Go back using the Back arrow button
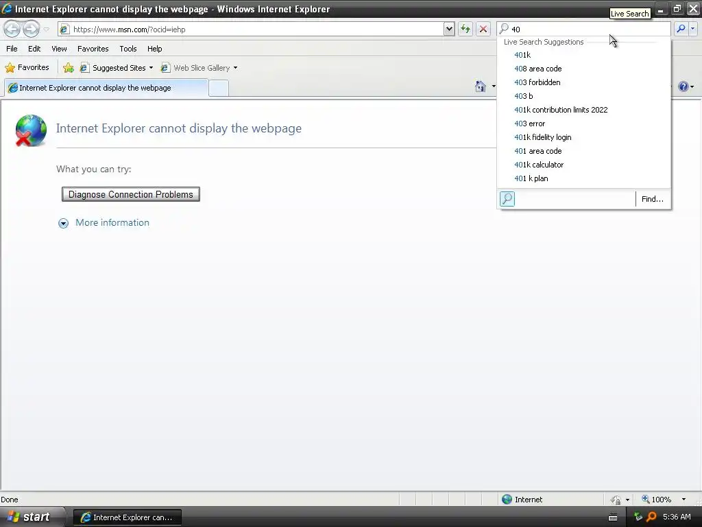The width and height of the screenshot is (702, 527). [12, 29]
